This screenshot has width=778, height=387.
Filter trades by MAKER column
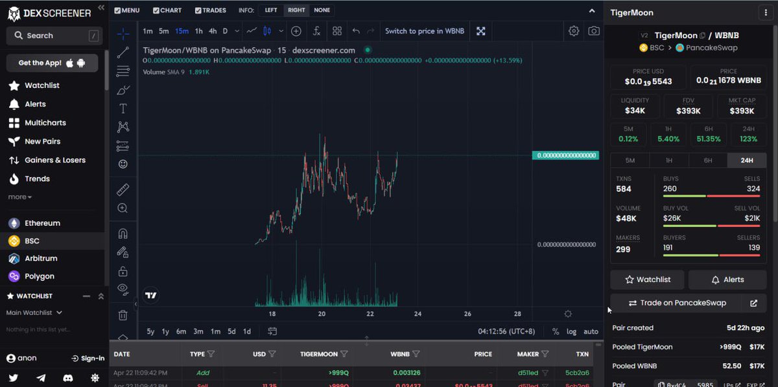[545, 354]
